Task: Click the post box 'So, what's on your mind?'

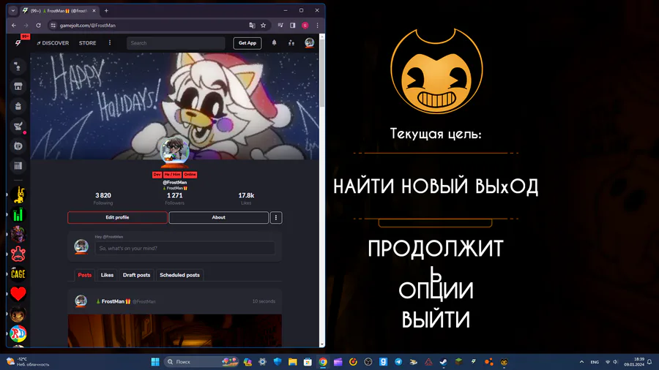Action: (x=185, y=249)
